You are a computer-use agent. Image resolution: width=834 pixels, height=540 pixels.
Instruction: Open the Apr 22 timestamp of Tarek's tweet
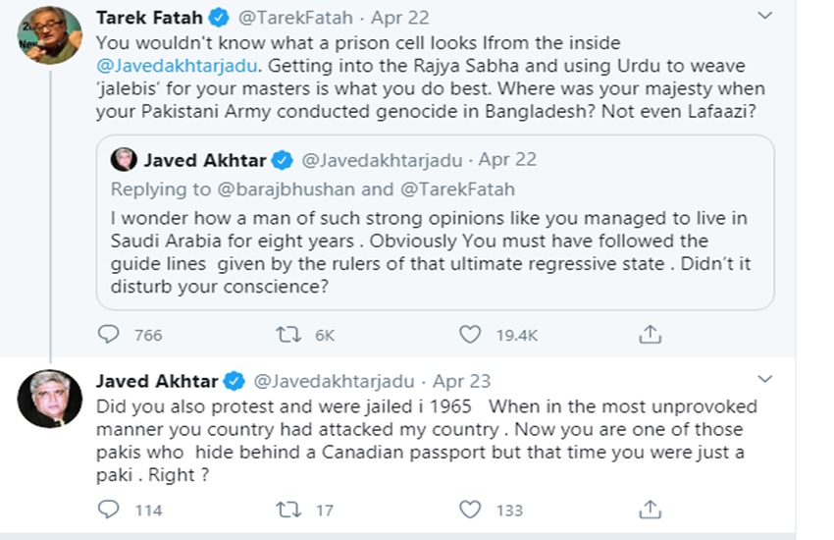[380, 19]
